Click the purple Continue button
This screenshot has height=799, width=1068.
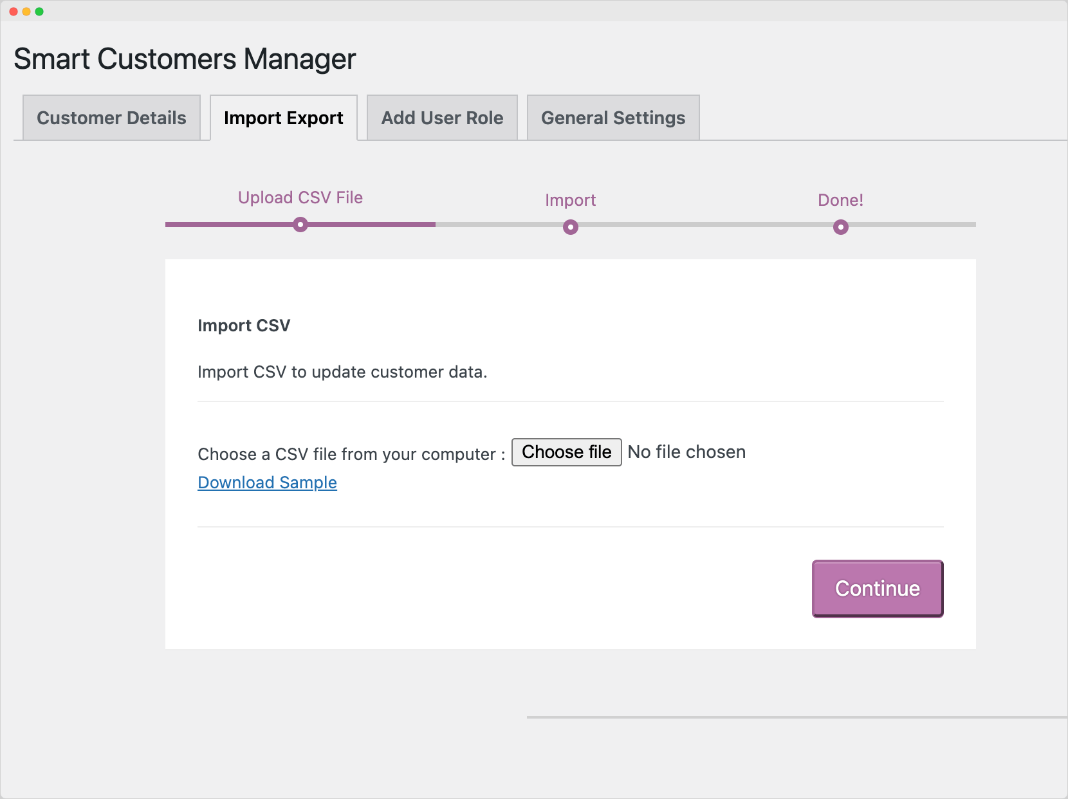(x=878, y=589)
